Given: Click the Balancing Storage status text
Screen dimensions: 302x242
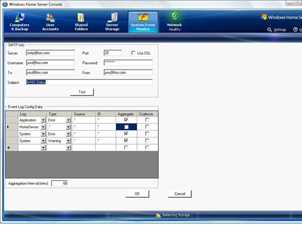Looking at the screenshot, I should [x=178, y=215].
